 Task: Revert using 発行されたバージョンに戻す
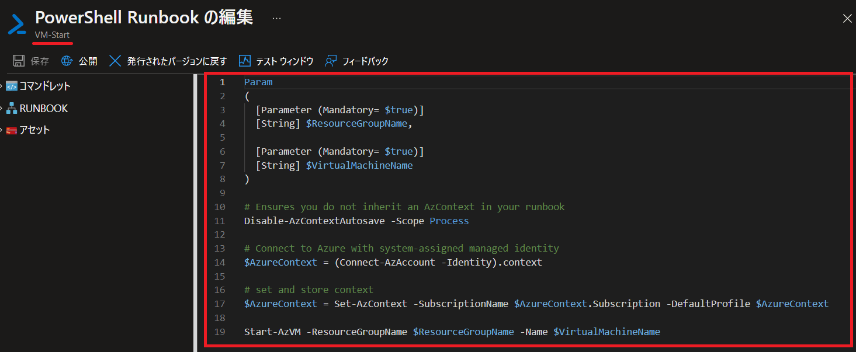point(176,61)
